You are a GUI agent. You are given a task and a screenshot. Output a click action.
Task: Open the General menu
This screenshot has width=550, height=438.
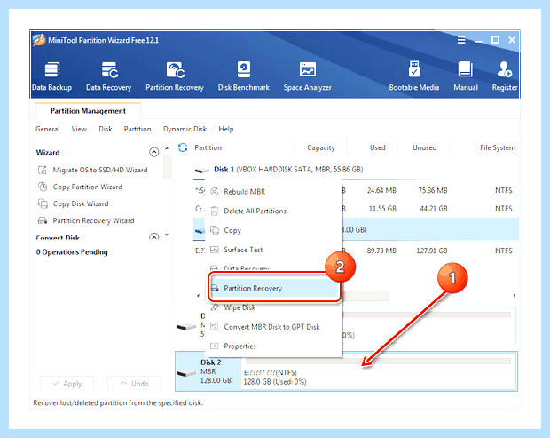[x=48, y=129]
